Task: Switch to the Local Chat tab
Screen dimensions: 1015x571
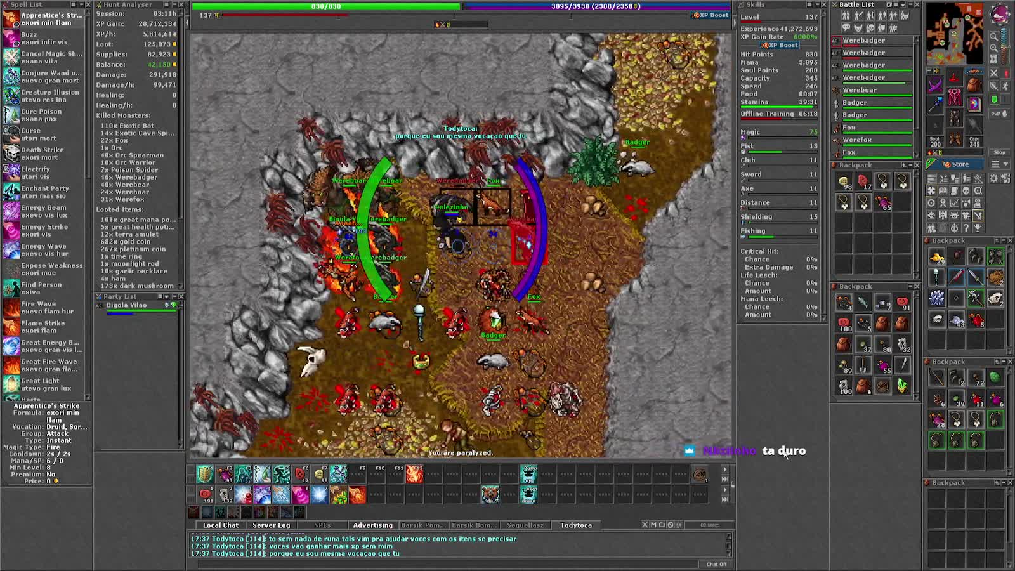Action: [220, 525]
